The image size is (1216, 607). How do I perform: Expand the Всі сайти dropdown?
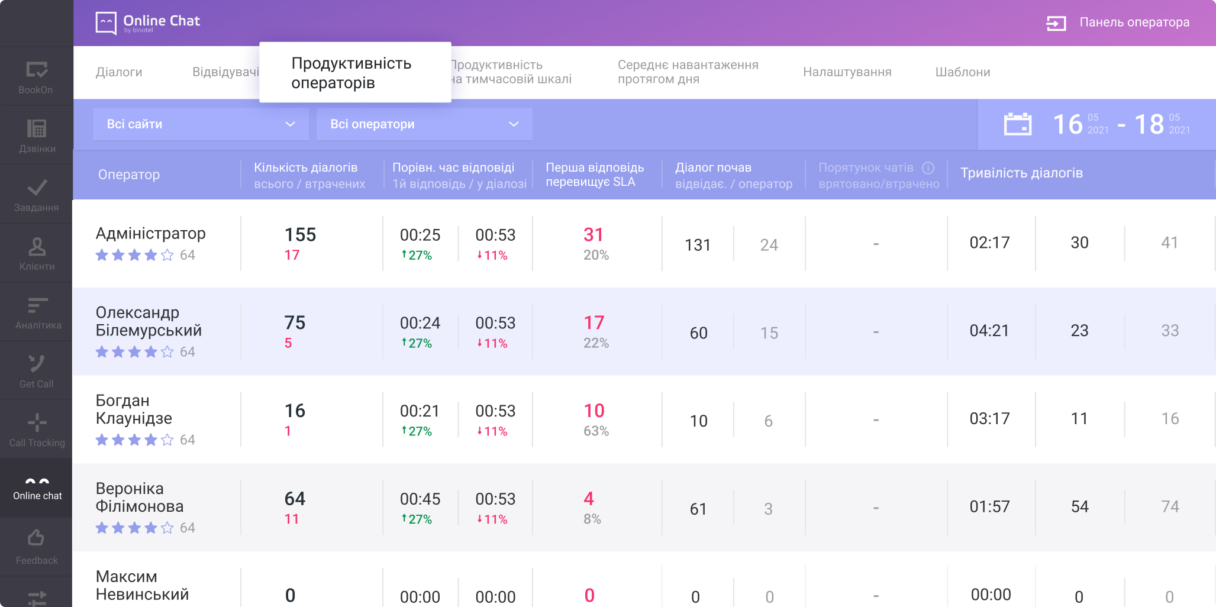coord(201,124)
